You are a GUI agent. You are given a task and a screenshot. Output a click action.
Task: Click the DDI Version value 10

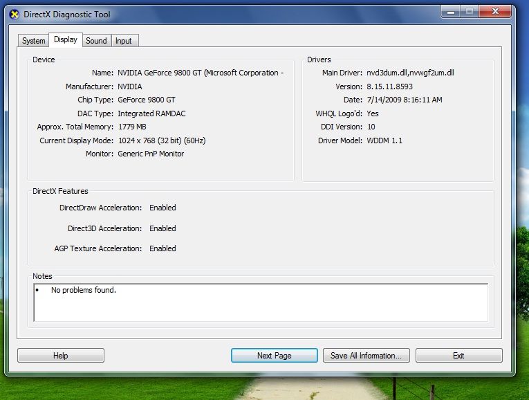pos(371,127)
